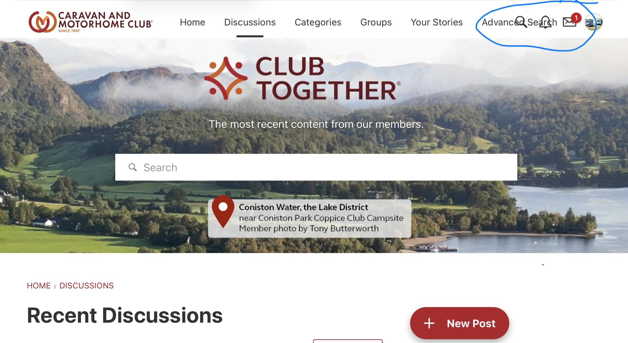Screen dimensions: 628x343
Task: Click the Coniston Water photo caption box
Action: 310,218
